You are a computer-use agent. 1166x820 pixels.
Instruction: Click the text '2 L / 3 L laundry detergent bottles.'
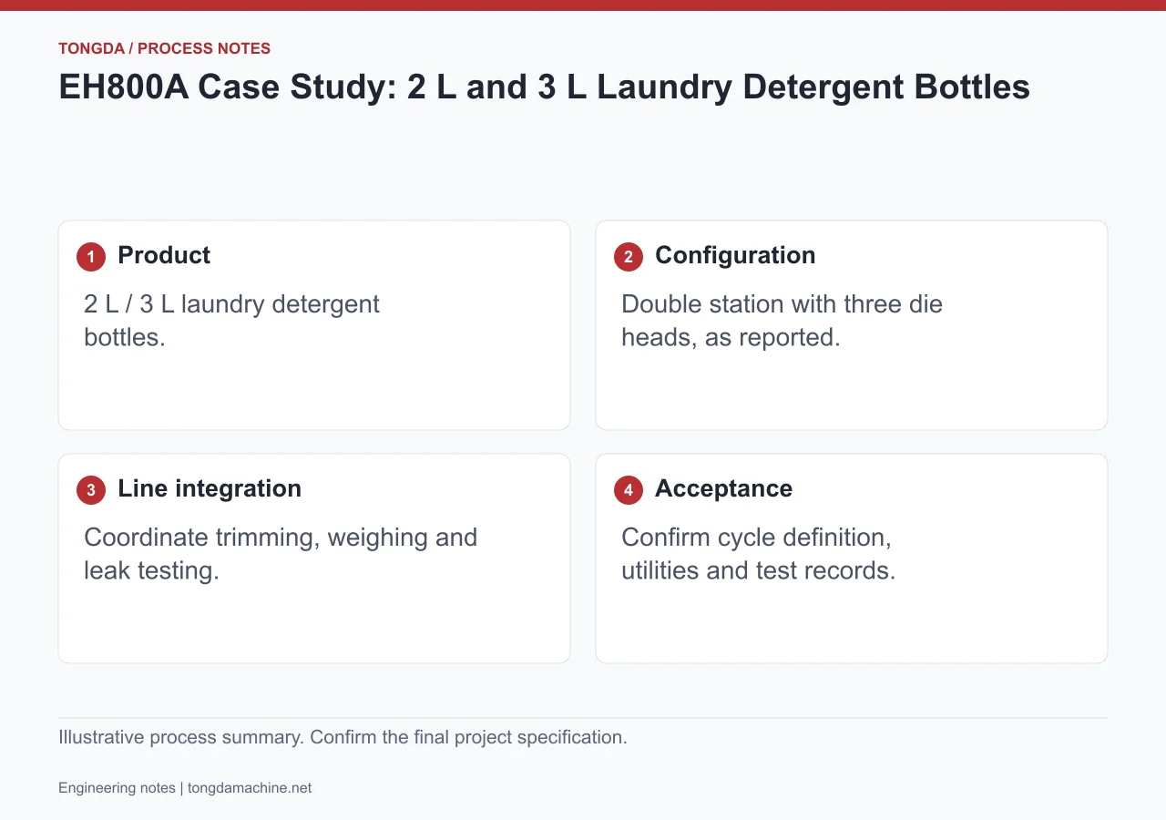click(231, 321)
